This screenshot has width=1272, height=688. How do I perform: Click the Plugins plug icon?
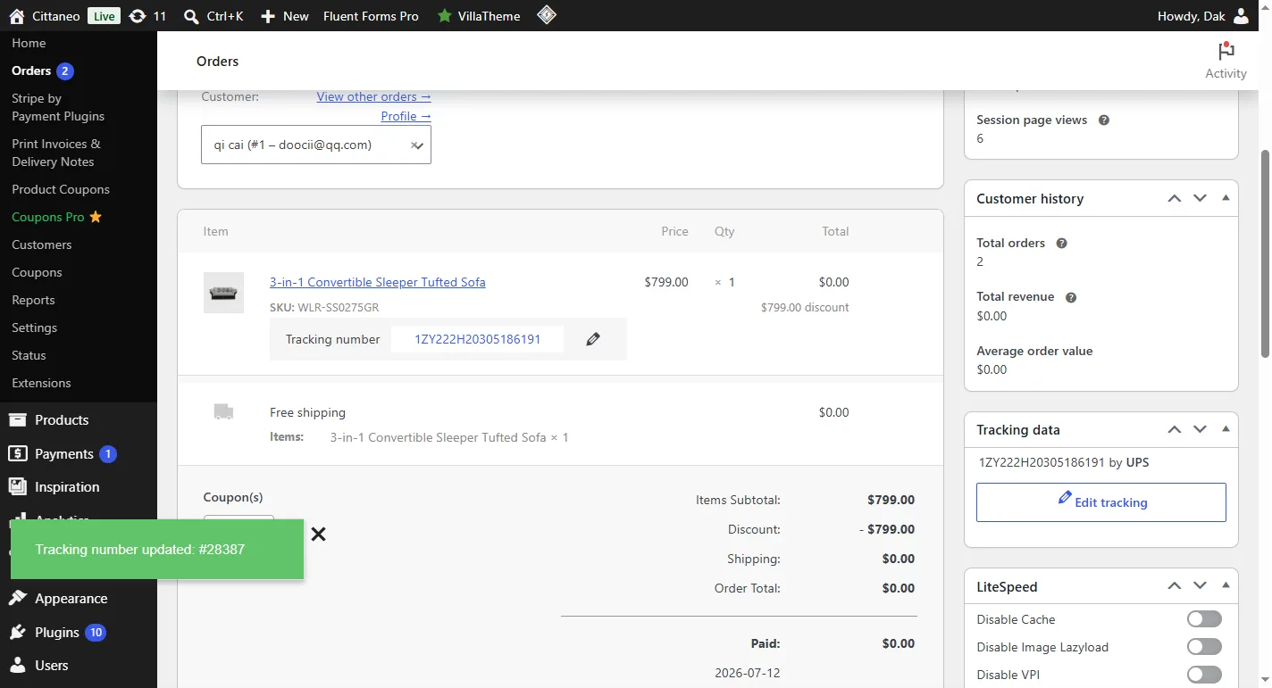pos(17,632)
